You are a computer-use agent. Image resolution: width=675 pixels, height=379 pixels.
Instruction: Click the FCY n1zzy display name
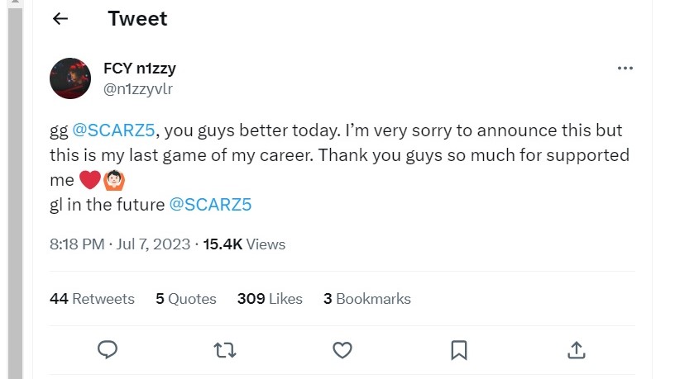139,69
